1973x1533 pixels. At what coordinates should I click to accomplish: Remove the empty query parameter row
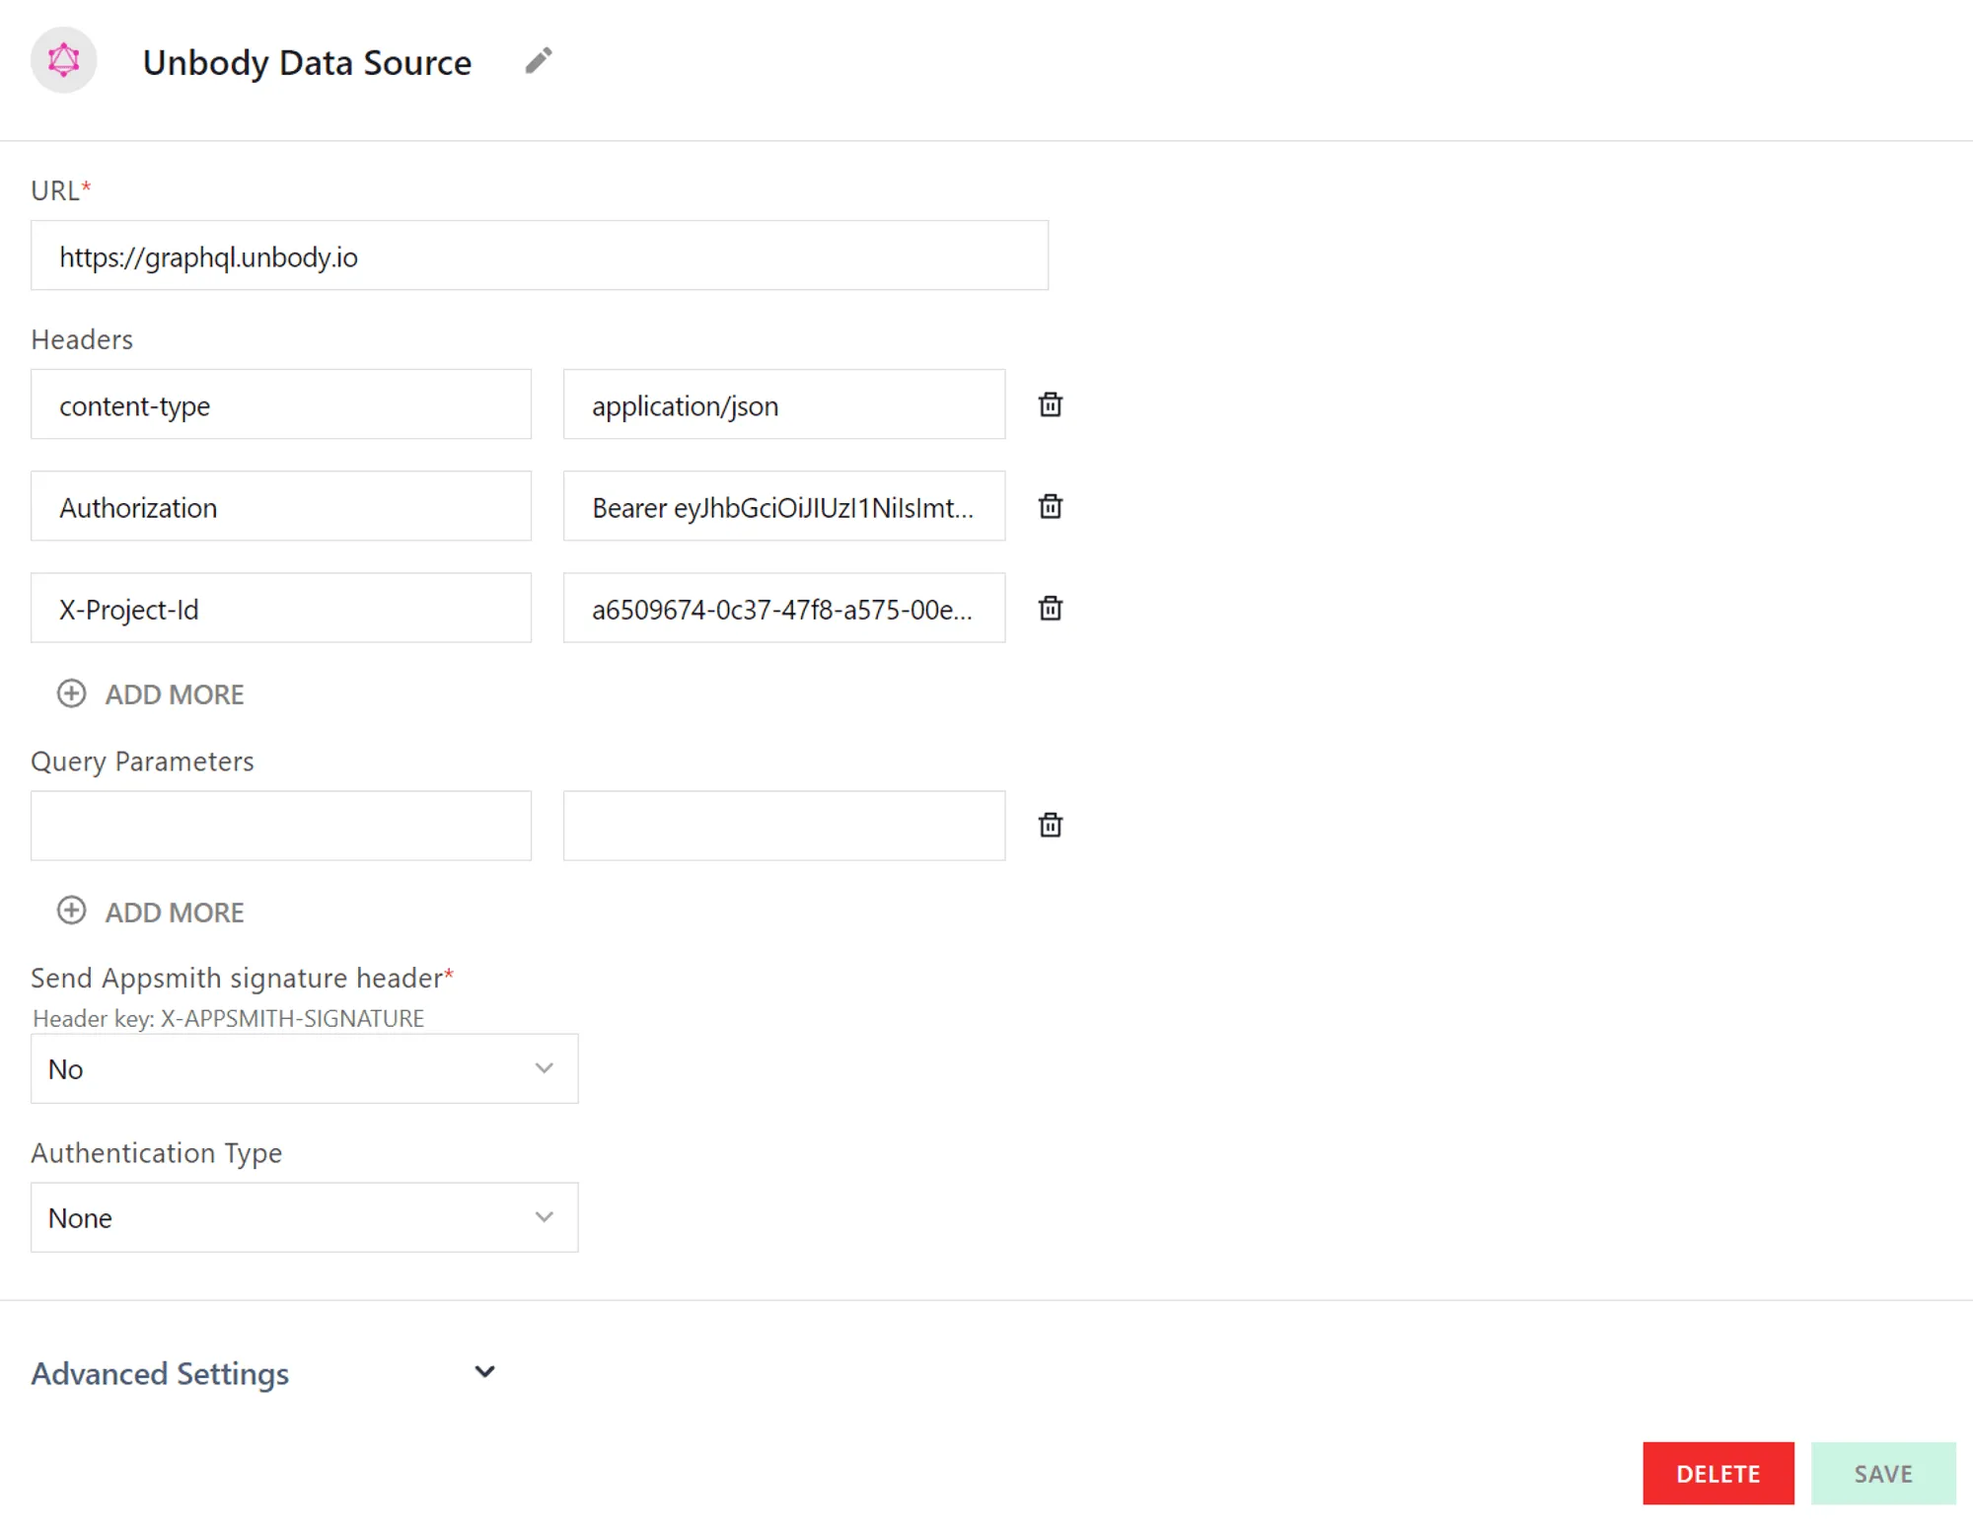pyautogui.click(x=1050, y=825)
